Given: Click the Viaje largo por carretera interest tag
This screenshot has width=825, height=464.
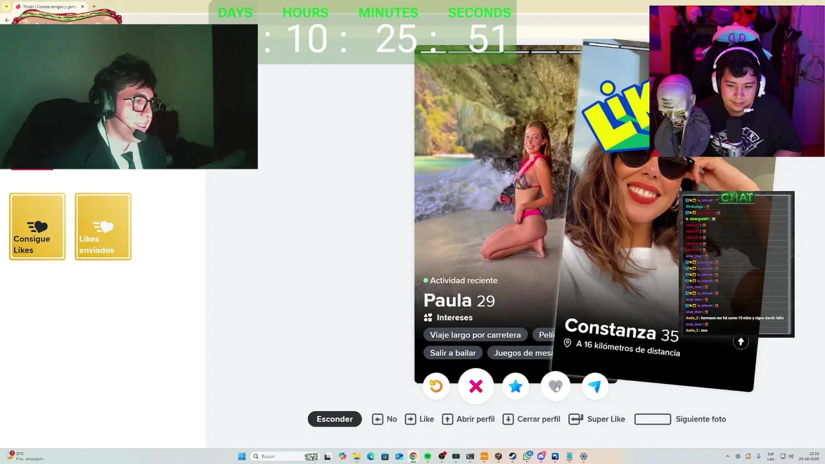Looking at the screenshot, I should 475,334.
